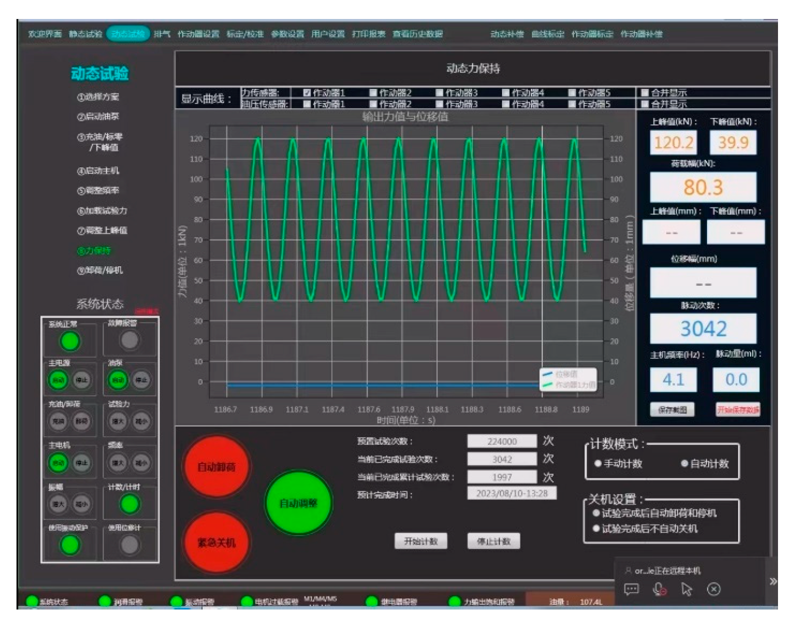Expand the remote panel double-chevron arrow

click(773, 581)
